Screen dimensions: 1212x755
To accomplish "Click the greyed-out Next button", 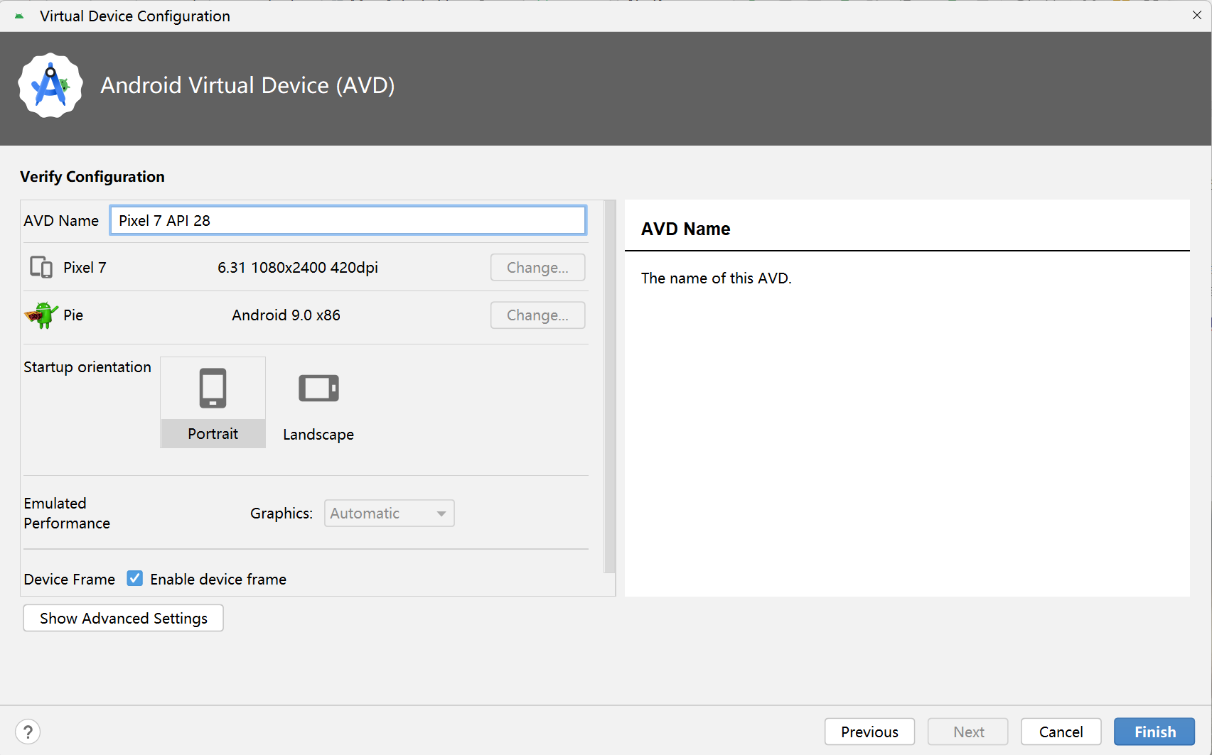I will click(x=967, y=732).
